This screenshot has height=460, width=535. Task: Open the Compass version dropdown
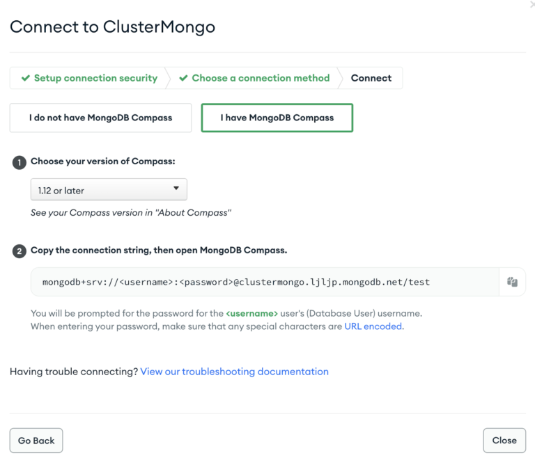pyautogui.click(x=109, y=189)
